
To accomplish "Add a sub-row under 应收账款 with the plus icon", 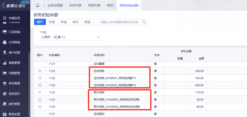I will (x=40, y=71).
